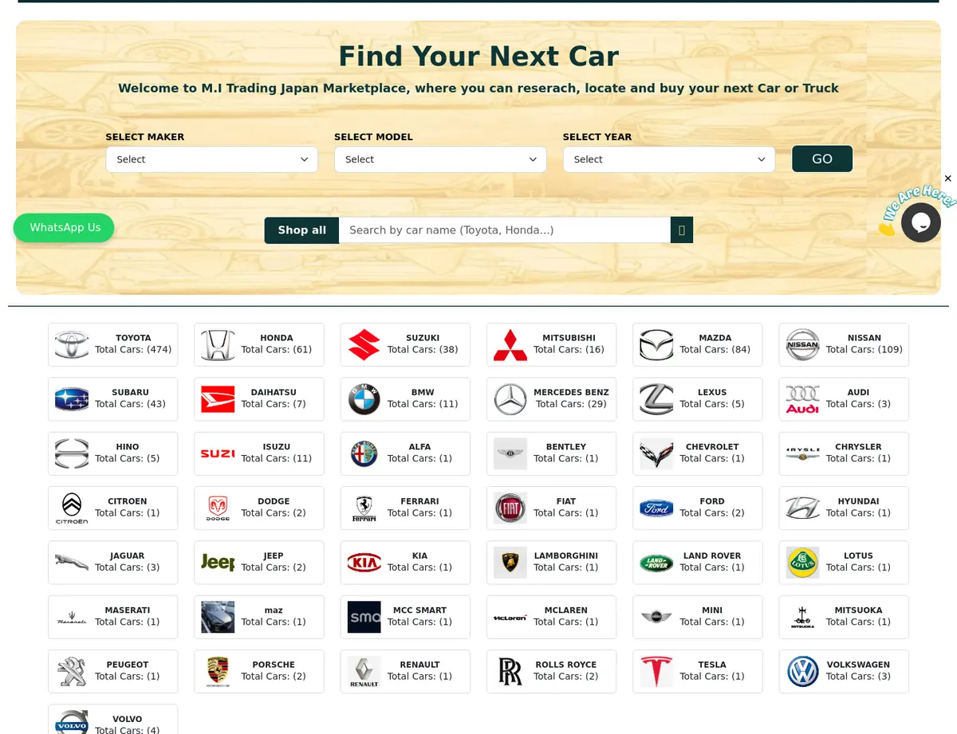Open the Bentley listing card
The width and height of the screenshot is (957, 734).
551,453
